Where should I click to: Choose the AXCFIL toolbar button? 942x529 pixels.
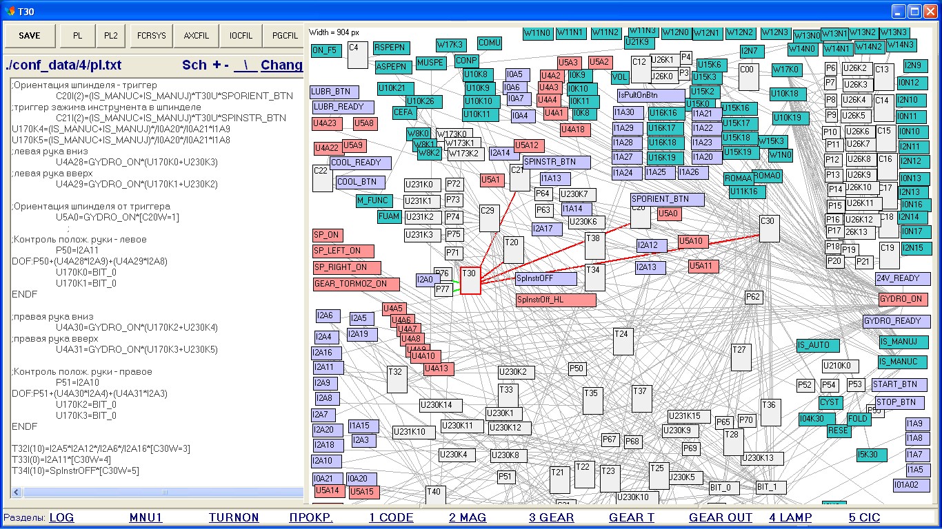click(x=195, y=35)
